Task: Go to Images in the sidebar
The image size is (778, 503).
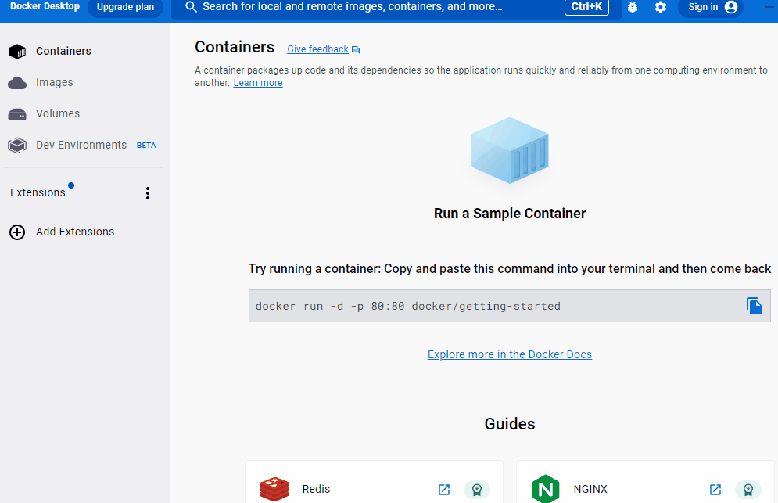Action: click(x=54, y=82)
